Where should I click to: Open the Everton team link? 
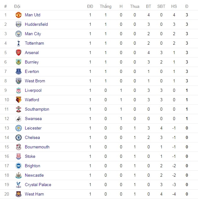click(32, 71)
